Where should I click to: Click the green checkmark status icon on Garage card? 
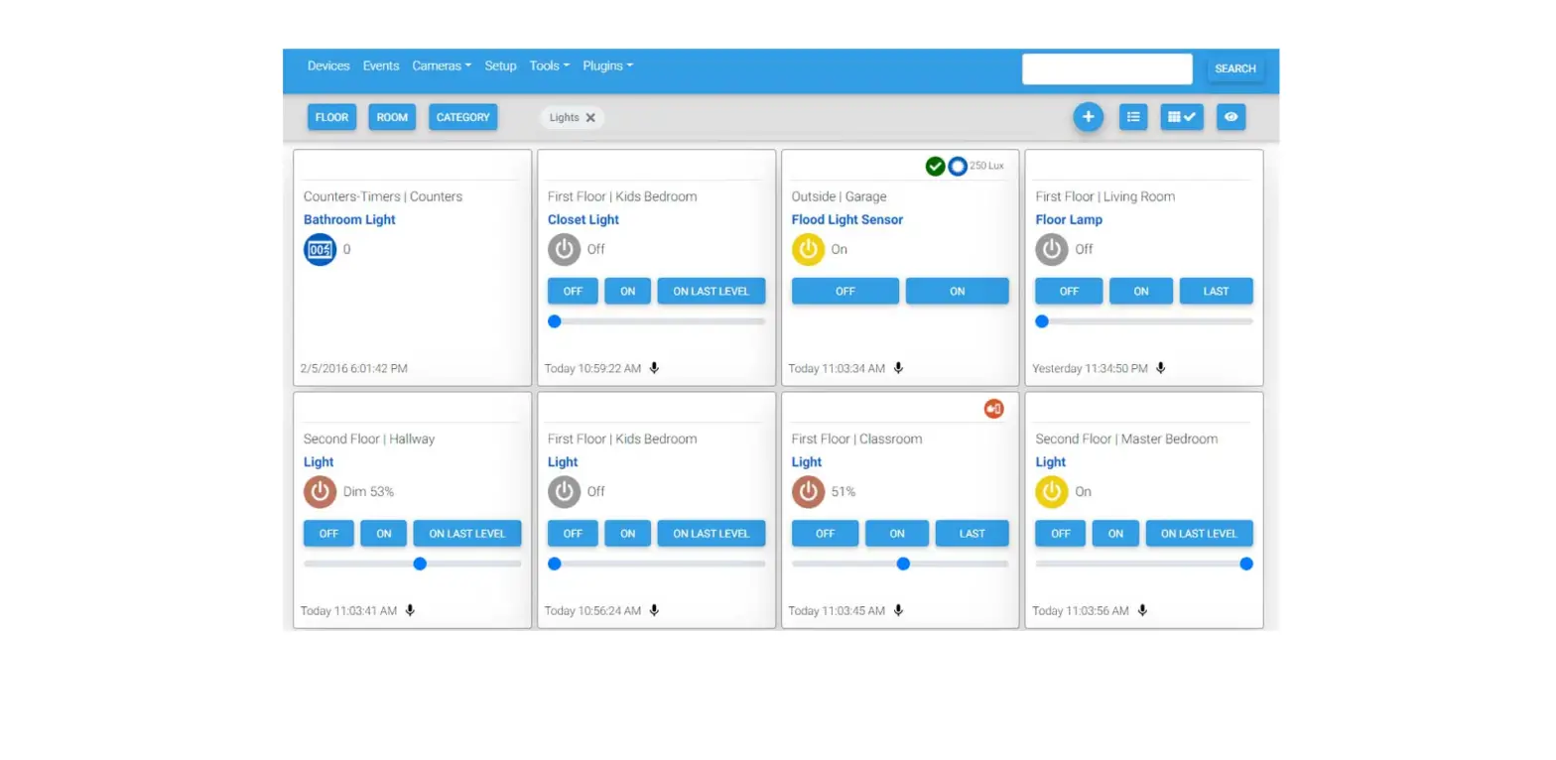point(935,166)
